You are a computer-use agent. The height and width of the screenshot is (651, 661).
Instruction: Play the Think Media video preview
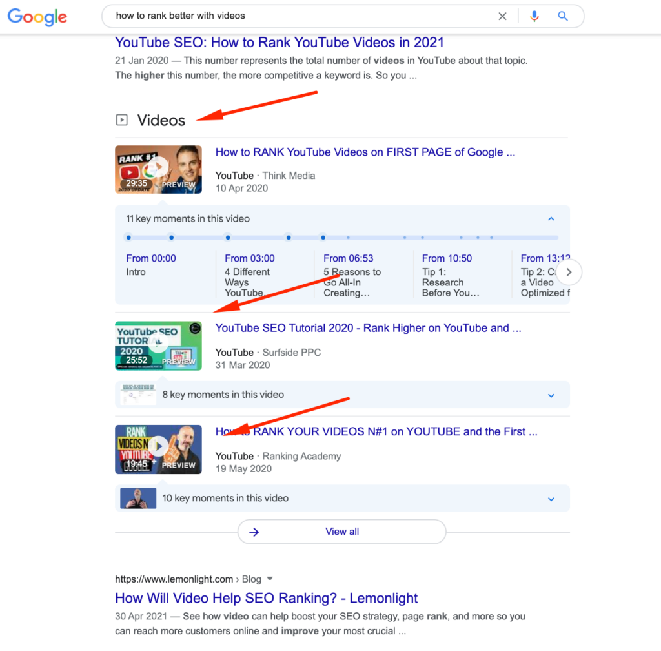158,169
